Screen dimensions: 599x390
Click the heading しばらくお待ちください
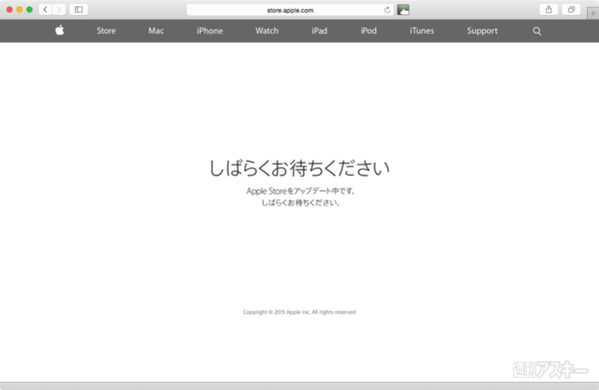(299, 168)
